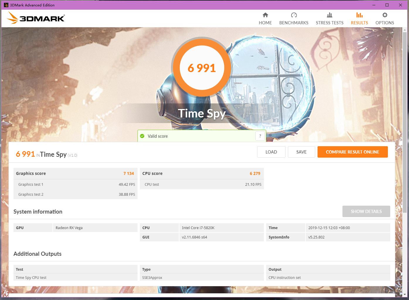Click the 3DMark title bar app icon
Viewport: 409px width, 300px height.
[x=6, y=5]
